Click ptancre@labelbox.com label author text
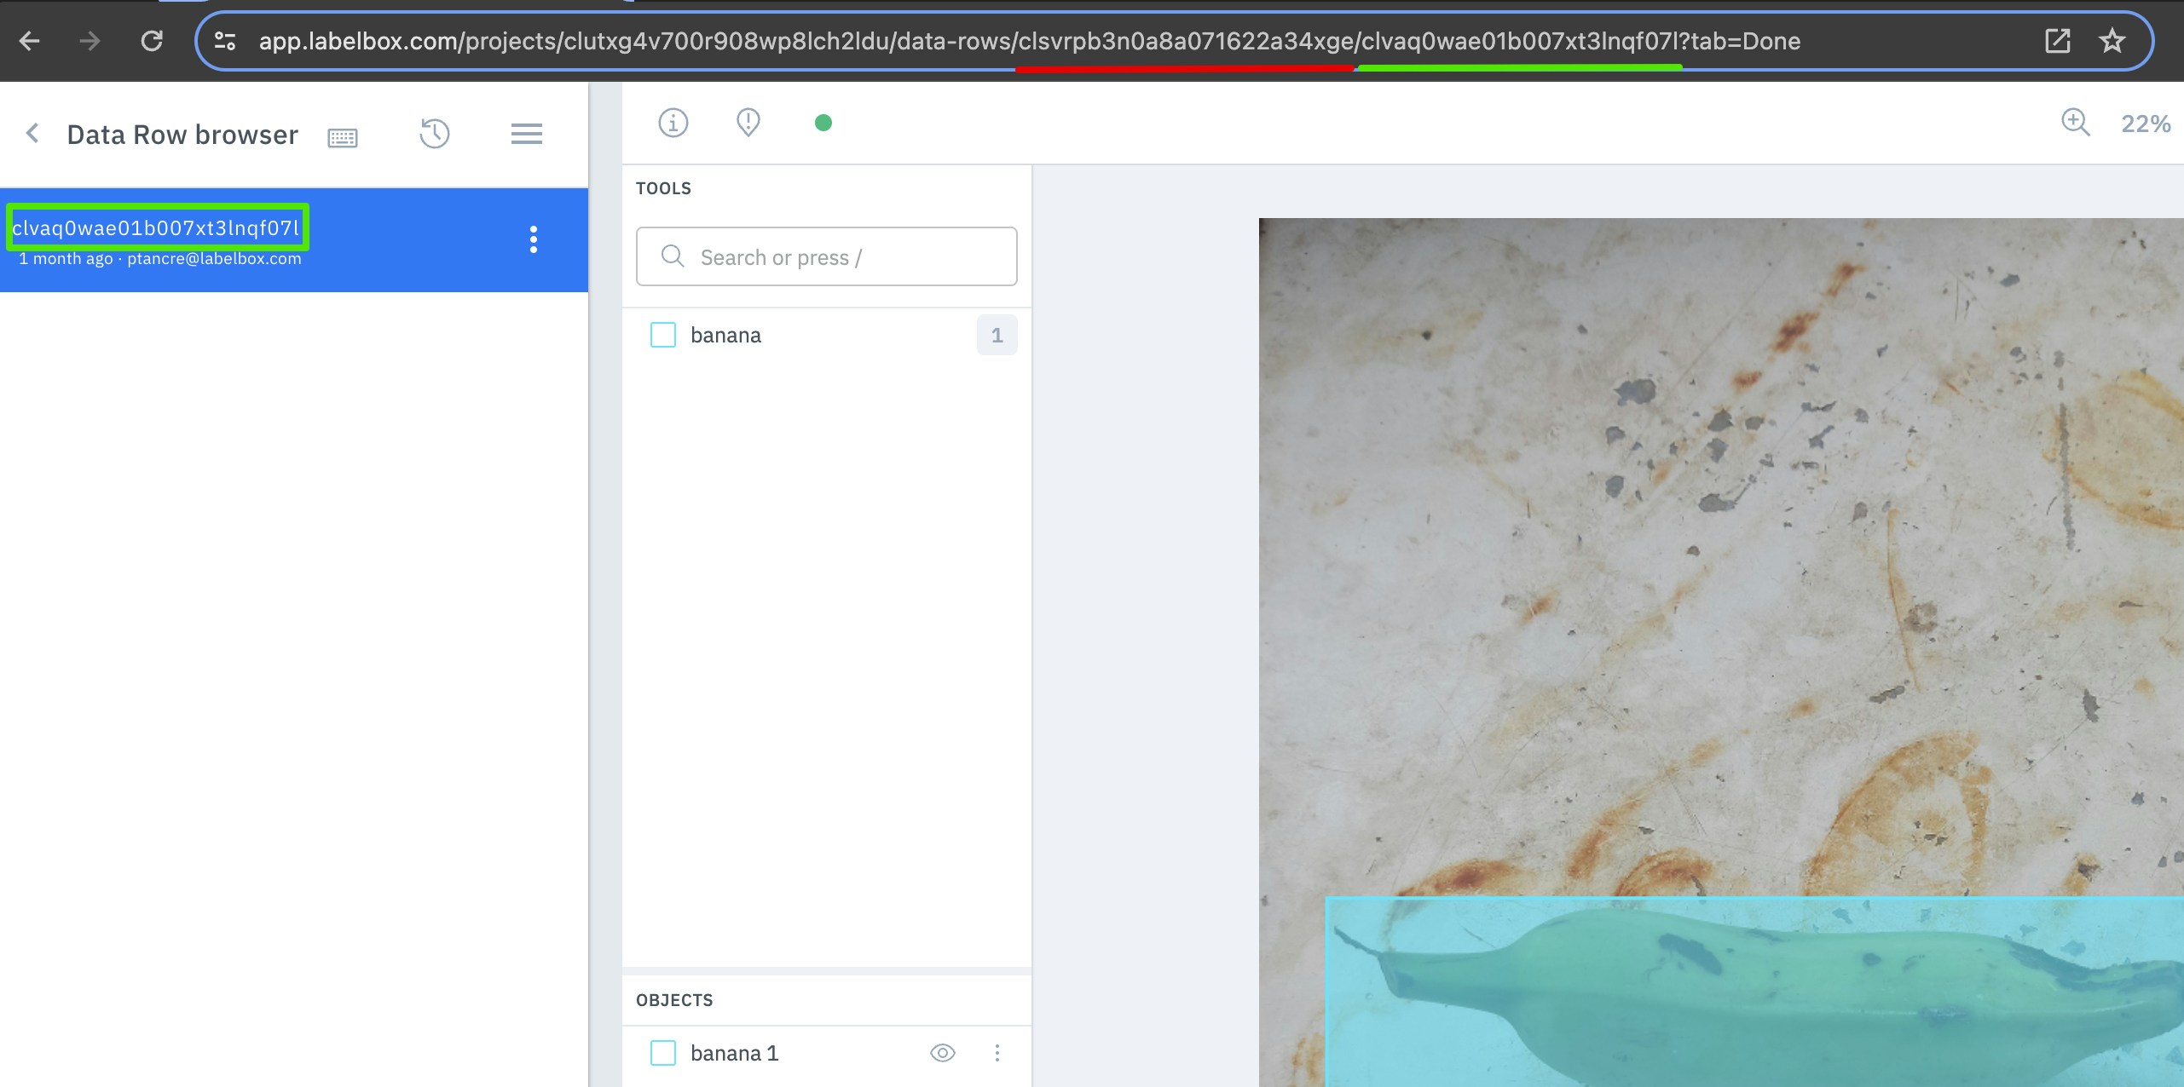 (x=214, y=258)
